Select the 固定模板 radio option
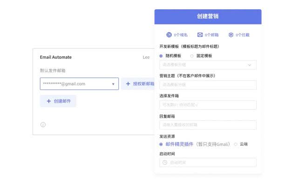The image size is (298, 186). [192, 56]
